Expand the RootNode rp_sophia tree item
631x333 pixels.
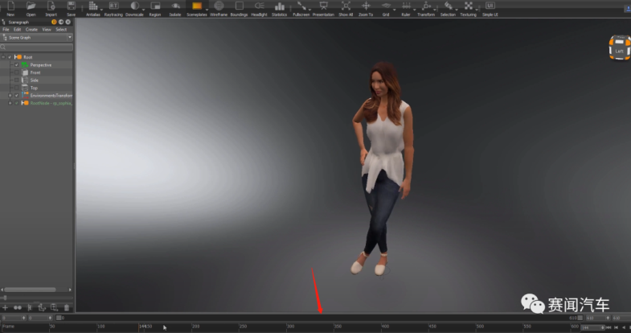tap(9, 103)
